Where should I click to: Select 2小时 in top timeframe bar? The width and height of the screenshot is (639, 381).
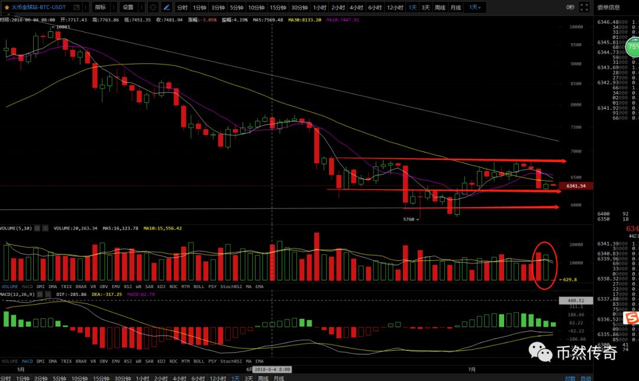click(x=338, y=7)
